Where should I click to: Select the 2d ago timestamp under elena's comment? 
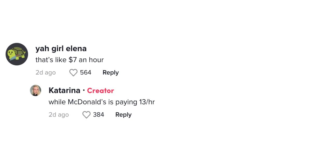[x=46, y=73]
